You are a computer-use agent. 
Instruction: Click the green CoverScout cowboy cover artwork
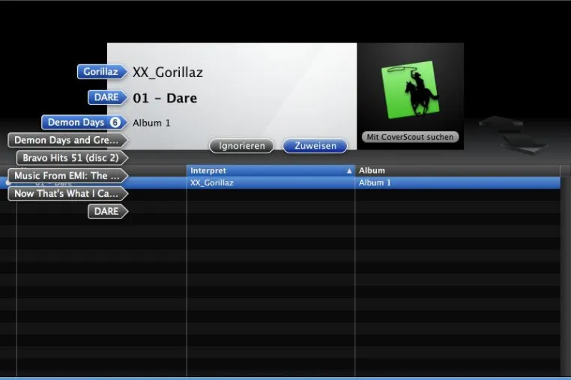(x=411, y=90)
